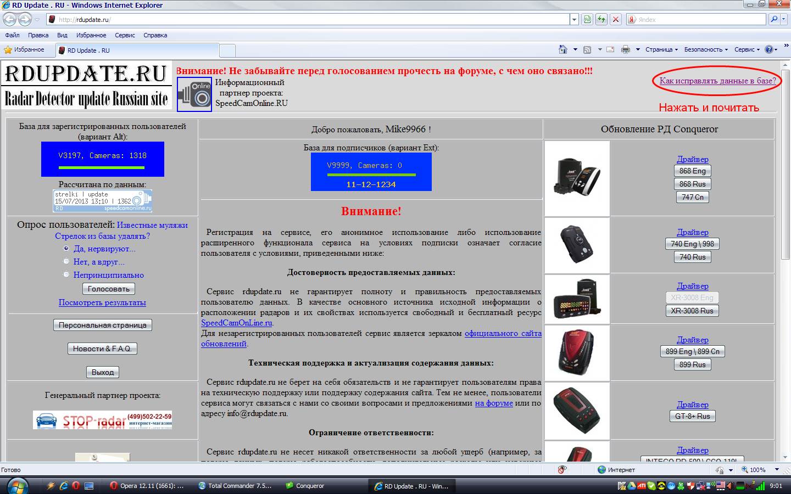Expand the Страница dropdown menu

[x=661, y=49]
